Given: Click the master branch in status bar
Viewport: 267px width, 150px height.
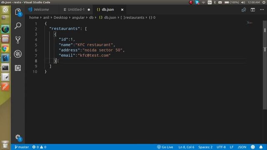Looking at the screenshot, I should [x=22, y=147].
